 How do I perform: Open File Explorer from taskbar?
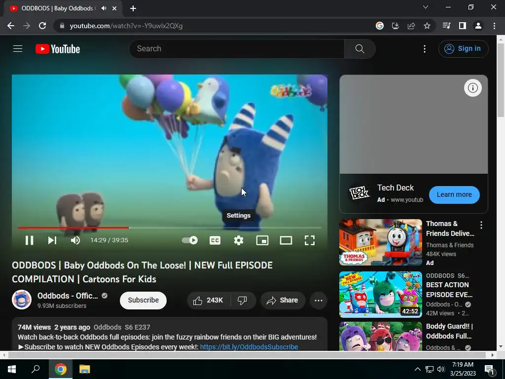[85, 369]
